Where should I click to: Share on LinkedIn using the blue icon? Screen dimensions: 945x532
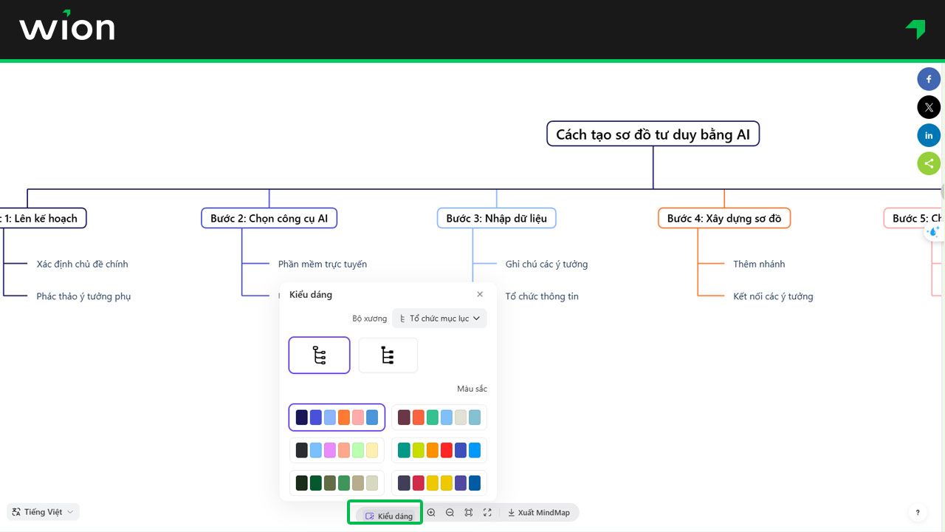click(929, 135)
